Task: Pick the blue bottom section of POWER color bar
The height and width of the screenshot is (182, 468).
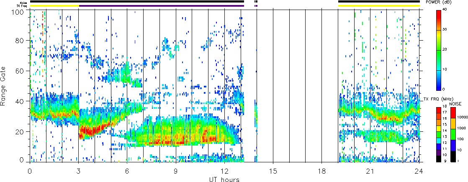Action: [x=438, y=80]
